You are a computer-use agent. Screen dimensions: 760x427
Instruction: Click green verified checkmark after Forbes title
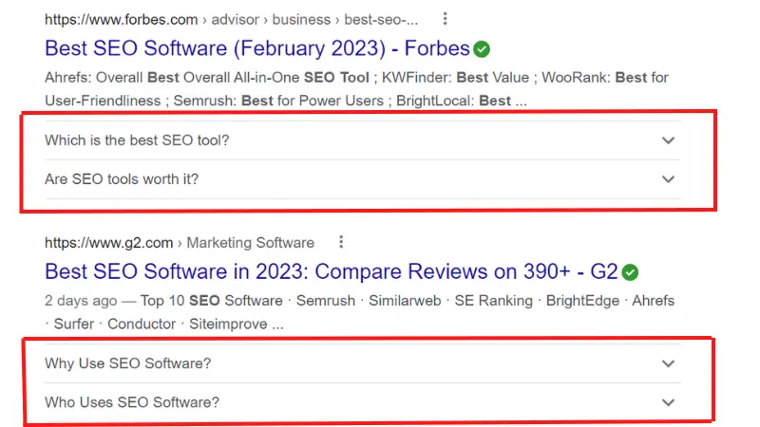coord(482,49)
